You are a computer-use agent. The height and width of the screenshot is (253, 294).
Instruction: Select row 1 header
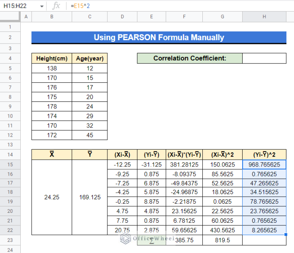point(10,27)
